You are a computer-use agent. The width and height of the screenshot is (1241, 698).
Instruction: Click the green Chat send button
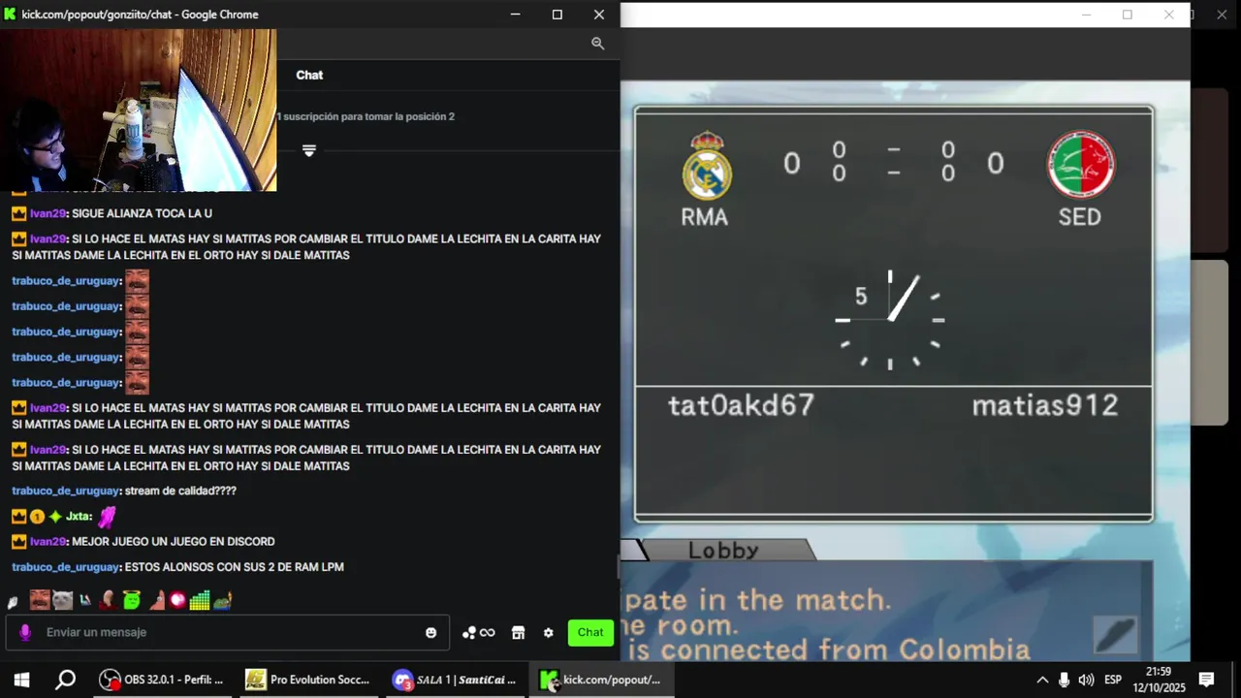click(590, 632)
